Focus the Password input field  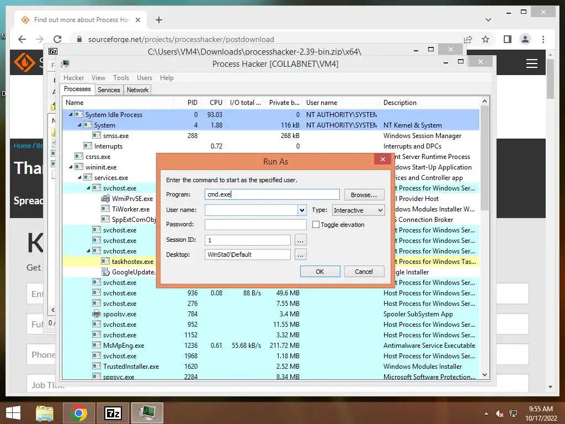coord(255,224)
